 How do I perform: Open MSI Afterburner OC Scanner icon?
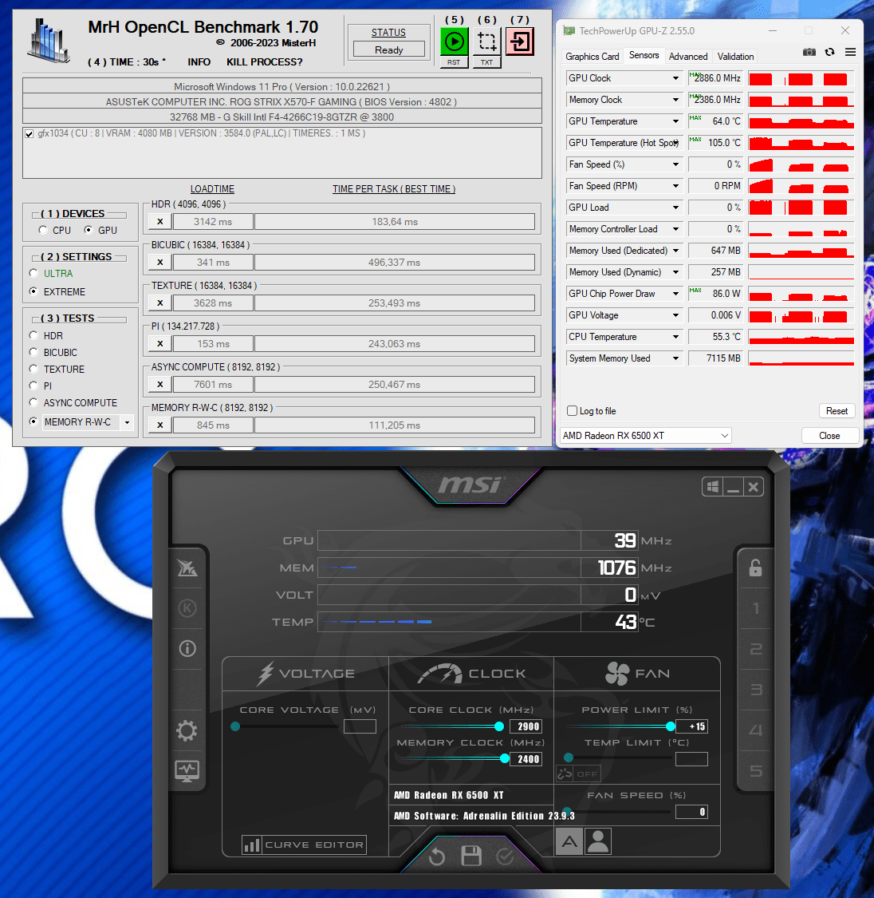(x=187, y=568)
